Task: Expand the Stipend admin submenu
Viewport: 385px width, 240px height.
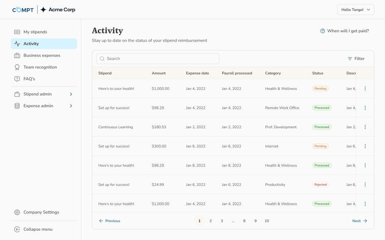Action: [71, 94]
